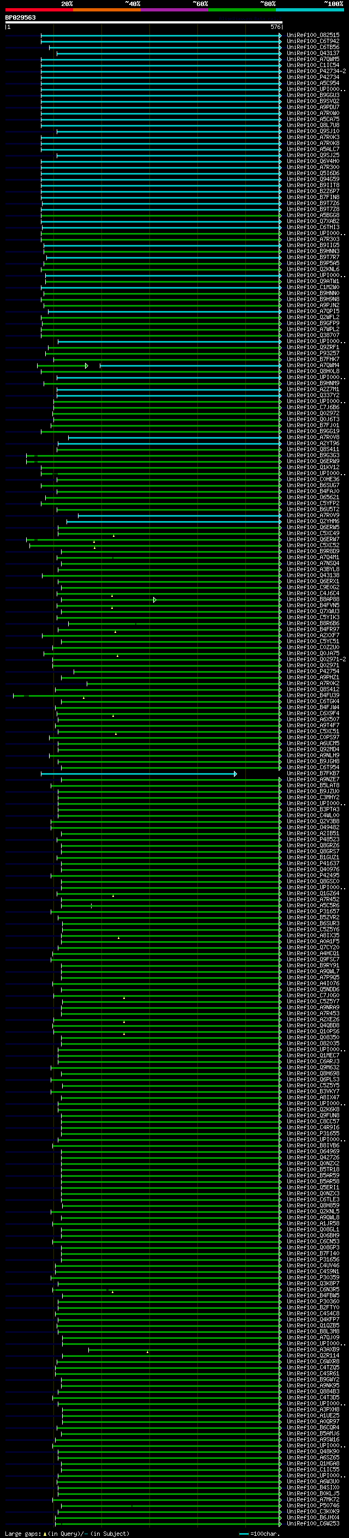Select hit label UniRef100_A5ALC7
Viewport: 349px width, 1538px height.
[313, 149]
